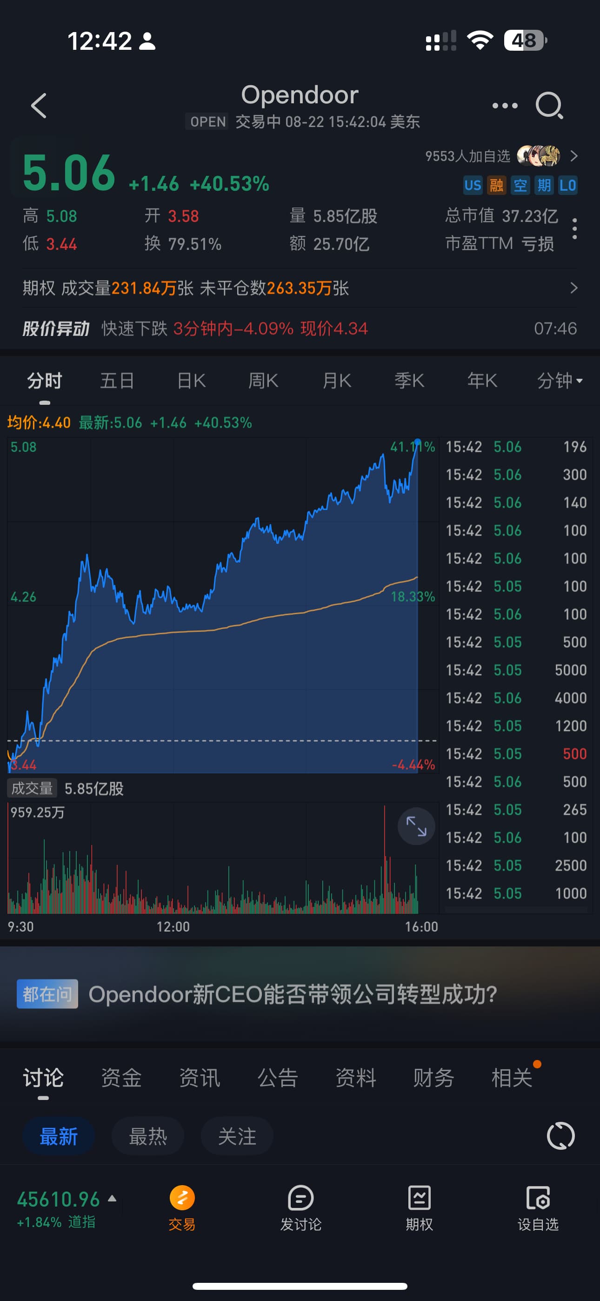
Task: Select the 分时 chart tab
Action: pos(45,381)
